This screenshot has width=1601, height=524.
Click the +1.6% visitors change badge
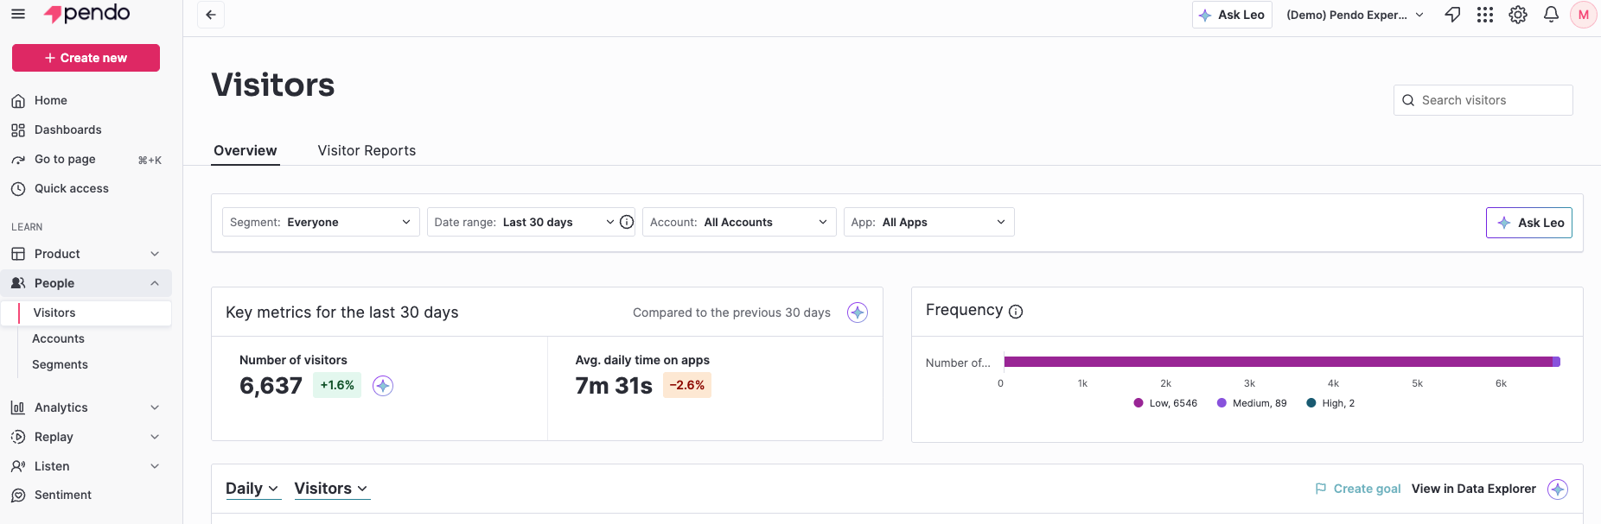point(337,385)
